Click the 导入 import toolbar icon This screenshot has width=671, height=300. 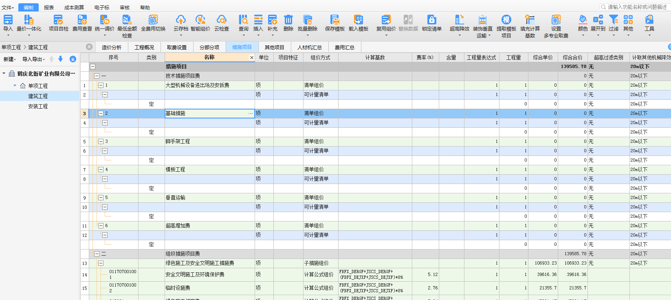pyautogui.click(x=8, y=23)
